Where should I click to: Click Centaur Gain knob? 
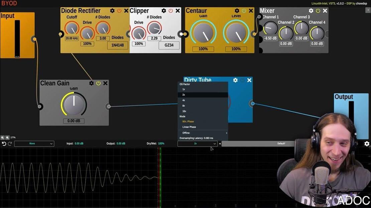[203, 33]
